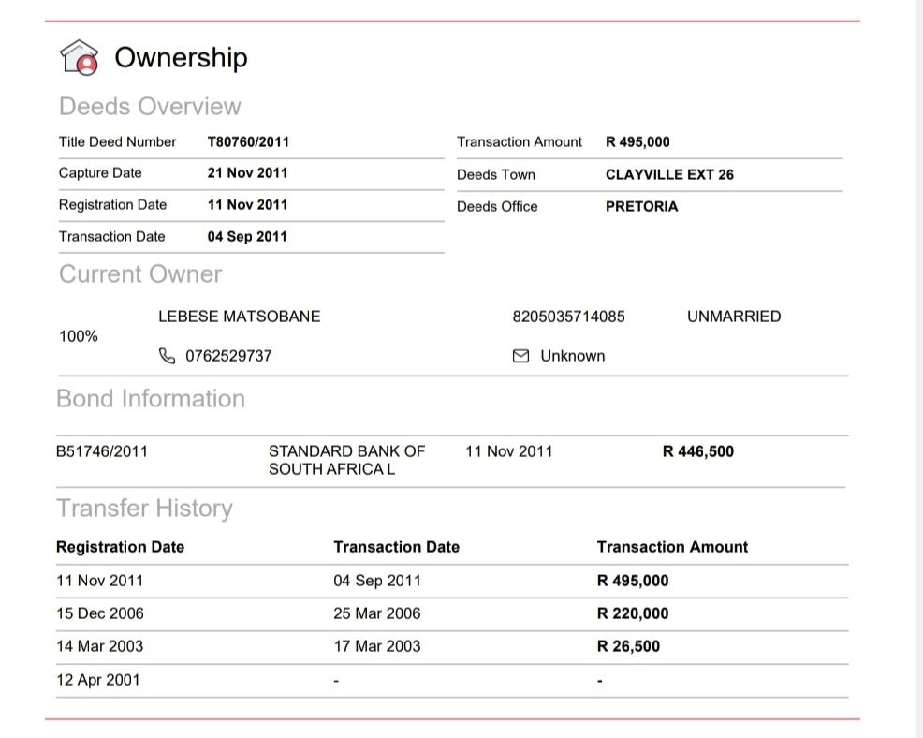Select R 495,000 in Transfer History
The height and width of the screenshot is (738, 923).
tap(633, 581)
